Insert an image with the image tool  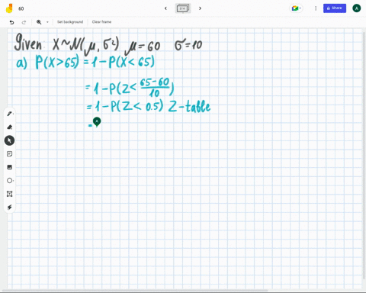click(x=9, y=167)
